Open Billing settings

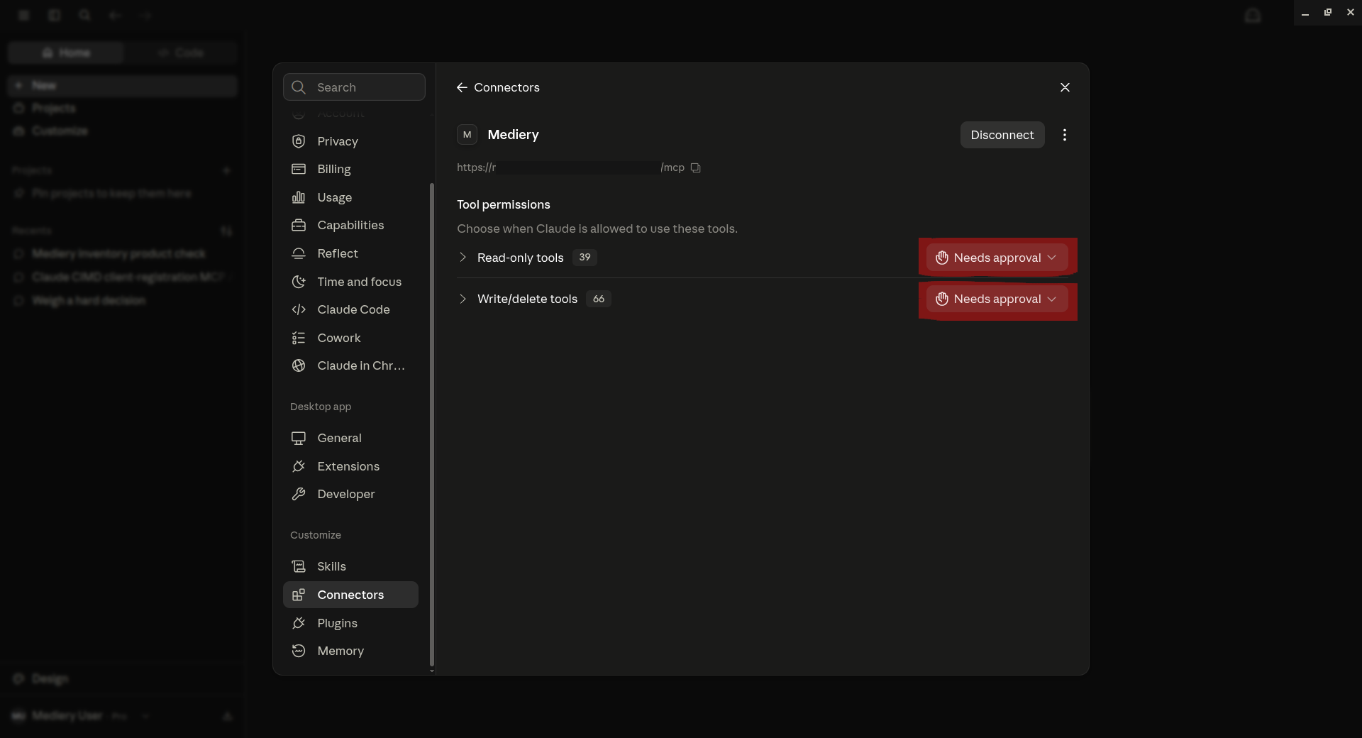pyautogui.click(x=350, y=169)
